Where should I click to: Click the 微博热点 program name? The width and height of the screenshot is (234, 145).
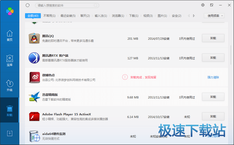point(48,75)
